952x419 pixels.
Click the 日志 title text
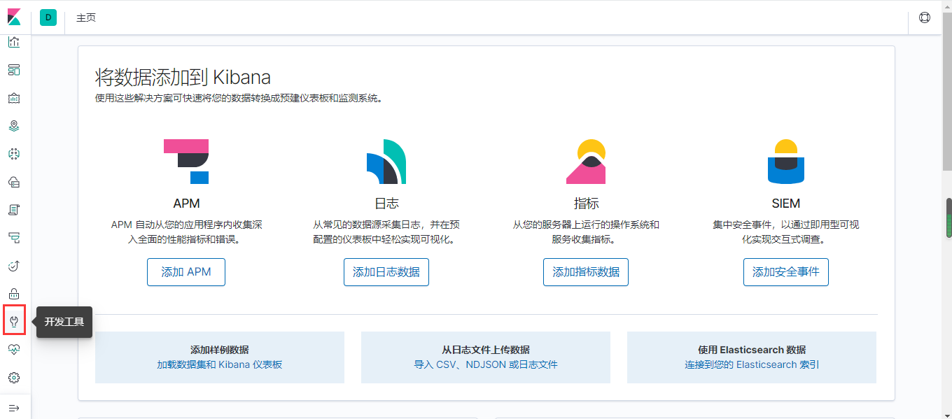(386, 204)
